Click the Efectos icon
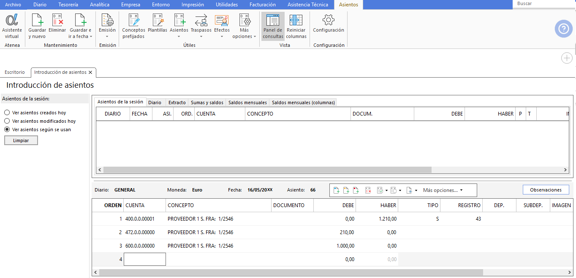 [222, 20]
